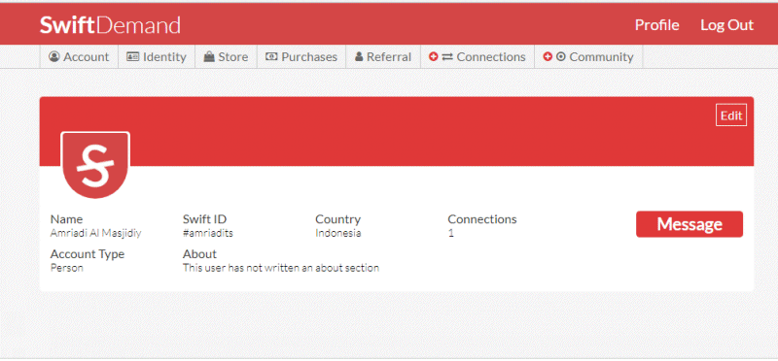
Task: Click the Swift ID label
Action: pyautogui.click(x=204, y=219)
